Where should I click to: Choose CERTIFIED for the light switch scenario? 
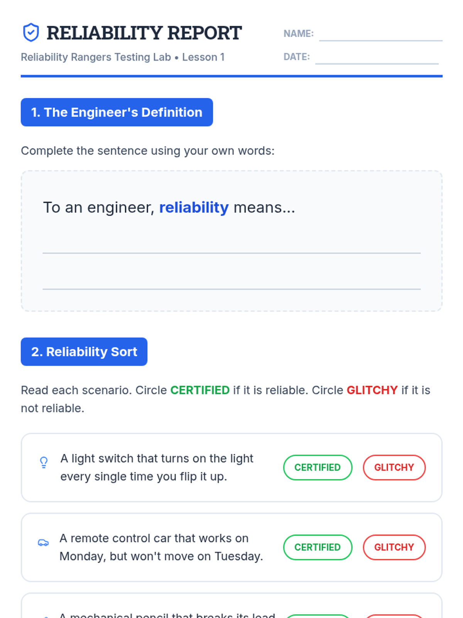click(x=318, y=468)
